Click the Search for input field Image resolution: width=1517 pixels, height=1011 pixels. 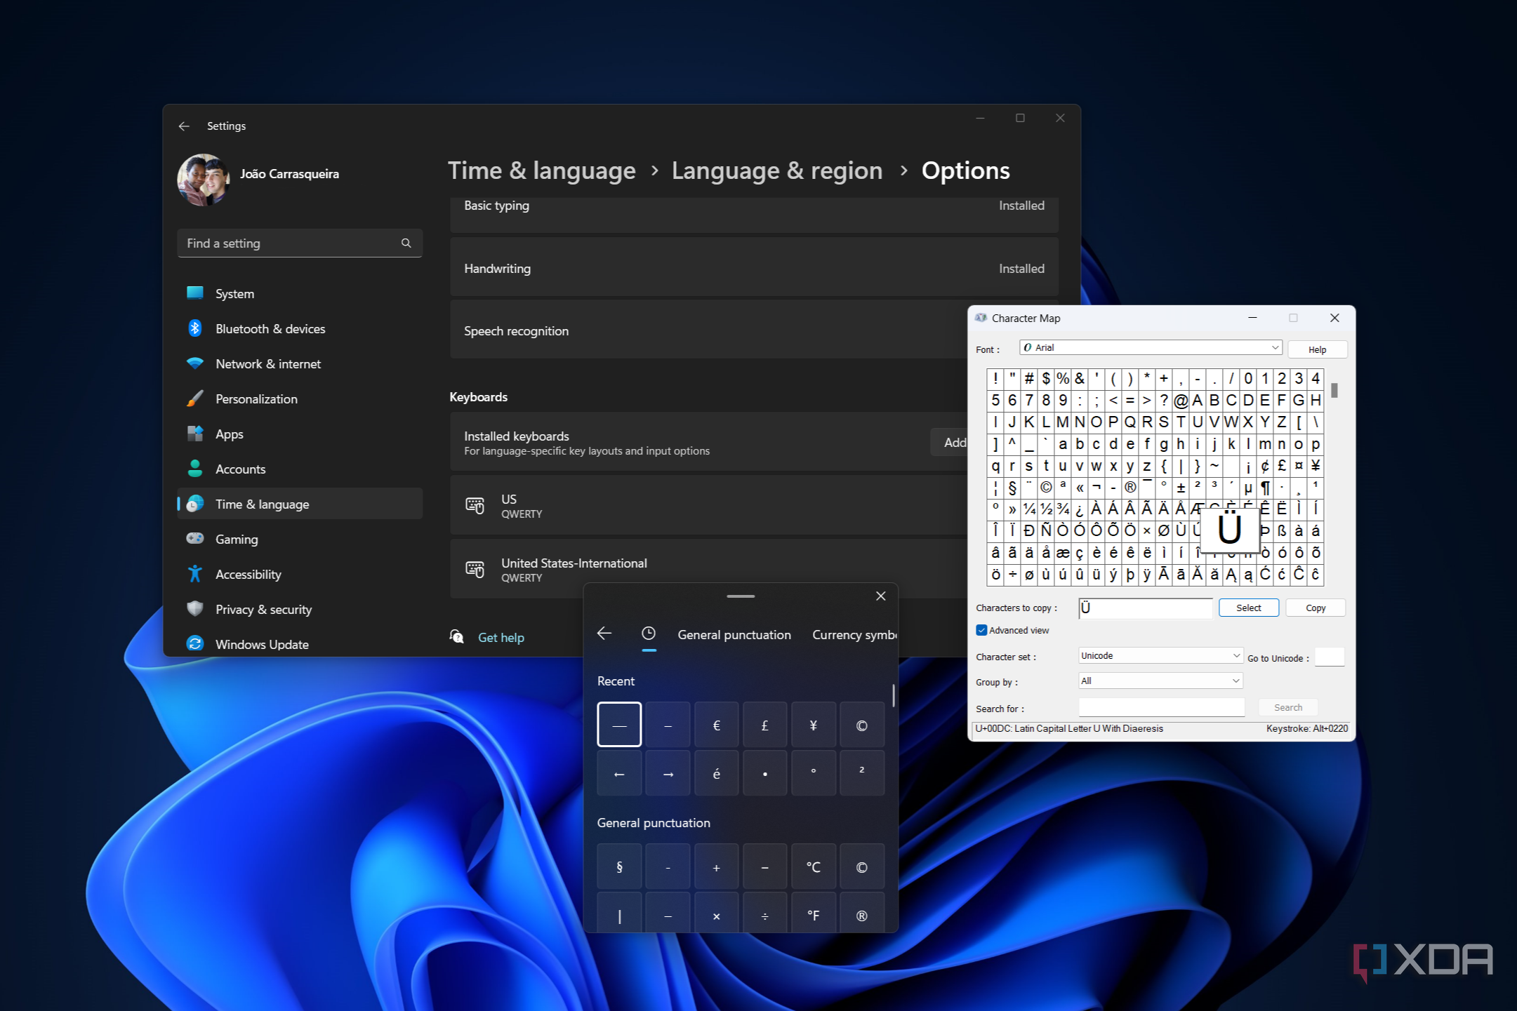(x=1160, y=707)
